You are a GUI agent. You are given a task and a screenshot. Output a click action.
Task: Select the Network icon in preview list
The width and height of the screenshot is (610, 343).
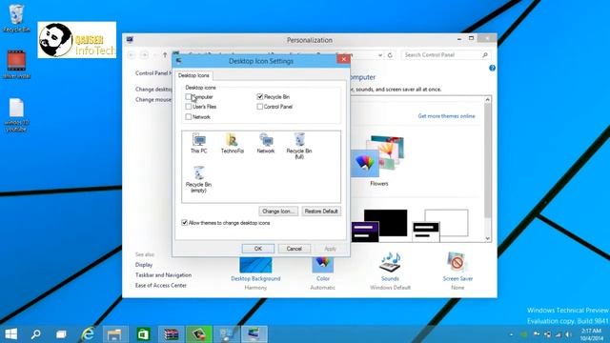pos(266,143)
